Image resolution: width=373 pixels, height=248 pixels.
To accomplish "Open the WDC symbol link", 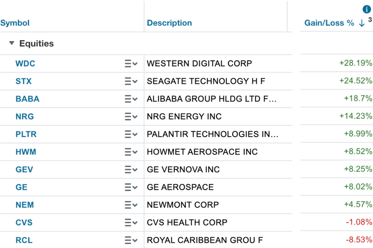I will coord(25,63).
